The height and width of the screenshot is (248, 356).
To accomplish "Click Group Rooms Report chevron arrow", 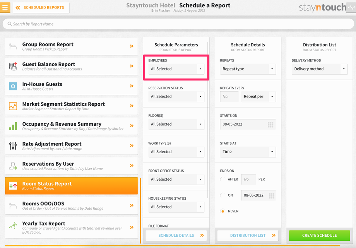I will click(132, 46).
